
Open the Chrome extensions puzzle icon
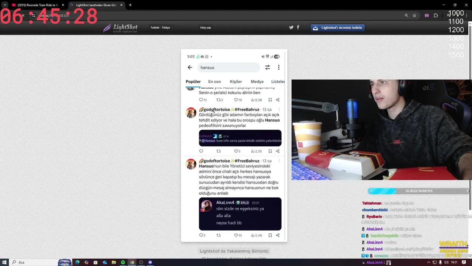pyautogui.click(x=436, y=16)
